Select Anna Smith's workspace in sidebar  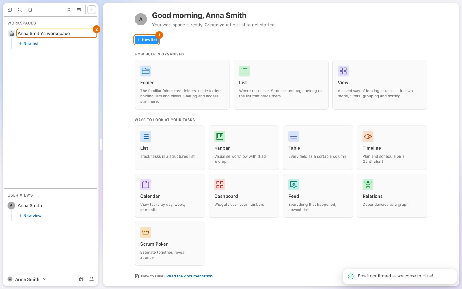[57, 34]
